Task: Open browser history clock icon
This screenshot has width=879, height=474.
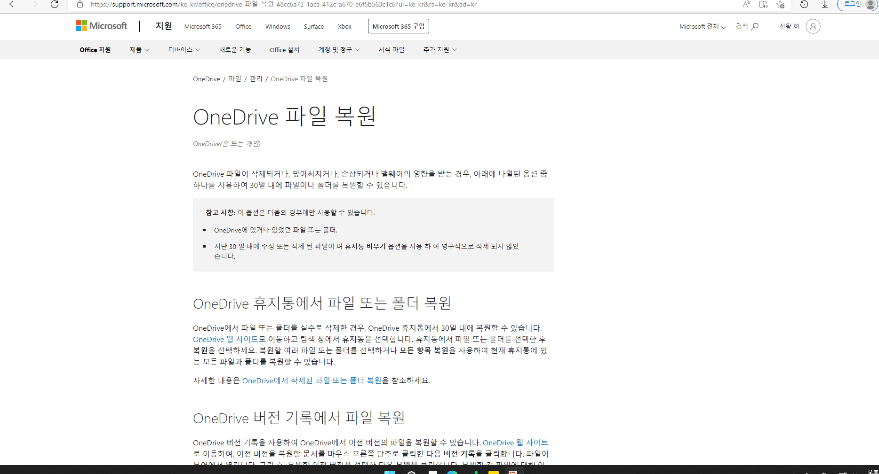Action: (804, 4)
